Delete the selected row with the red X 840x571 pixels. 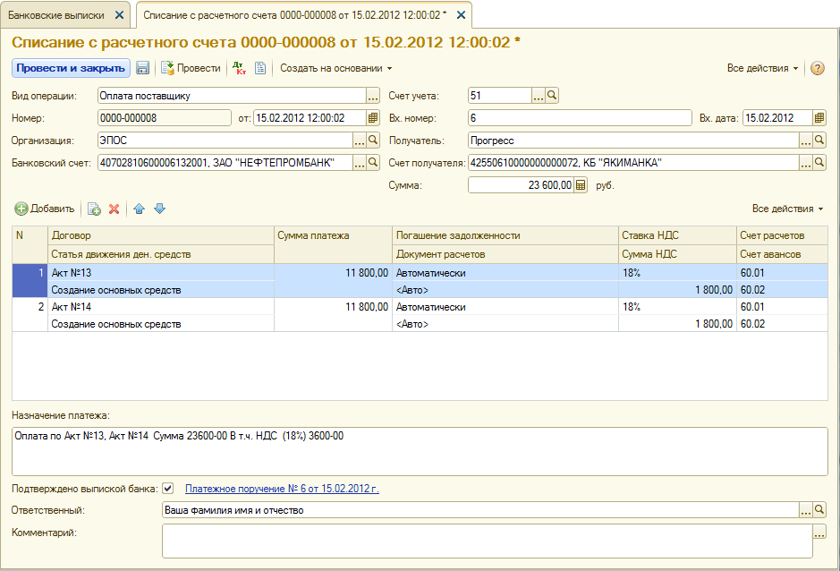point(115,209)
